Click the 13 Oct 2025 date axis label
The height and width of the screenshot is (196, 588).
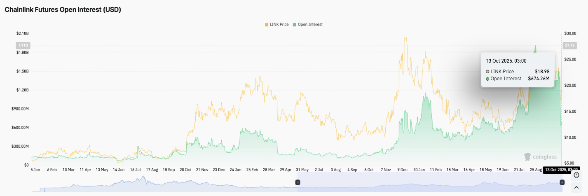click(x=562, y=169)
